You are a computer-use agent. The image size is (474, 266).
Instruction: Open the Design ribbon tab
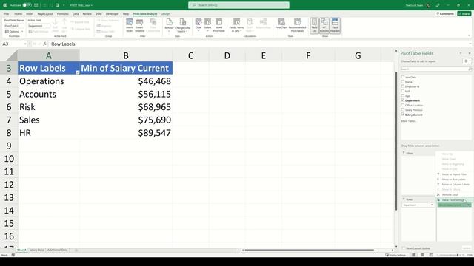click(x=165, y=14)
